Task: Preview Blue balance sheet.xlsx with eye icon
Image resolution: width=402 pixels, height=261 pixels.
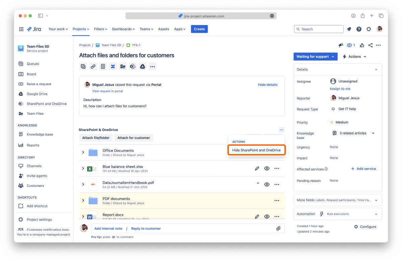Action: [267, 168]
